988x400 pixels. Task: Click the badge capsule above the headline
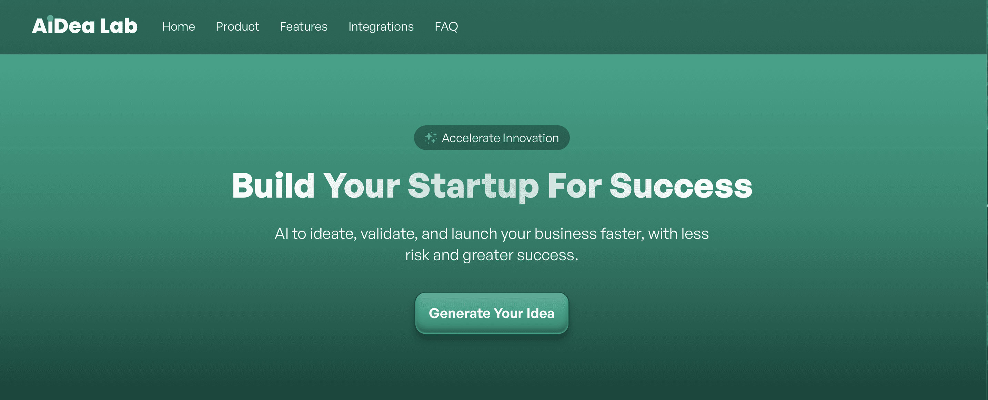click(492, 138)
